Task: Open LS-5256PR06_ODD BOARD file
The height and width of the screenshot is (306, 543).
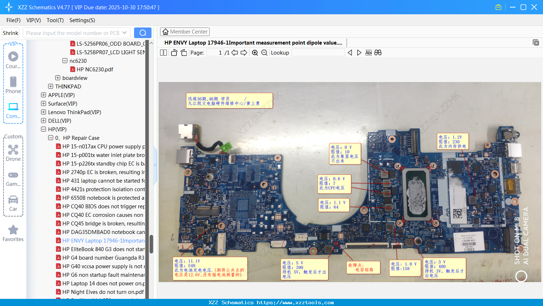Action: (x=107, y=44)
